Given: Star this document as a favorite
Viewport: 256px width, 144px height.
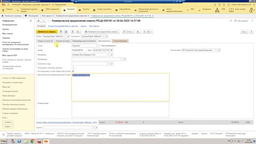Looking at the screenshot, I should pos(49,21).
